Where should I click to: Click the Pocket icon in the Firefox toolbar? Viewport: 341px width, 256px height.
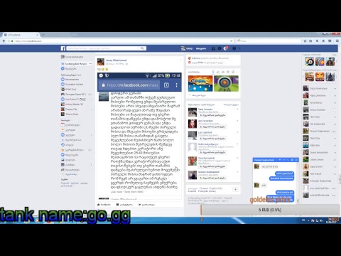pyautogui.click(x=330, y=41)
